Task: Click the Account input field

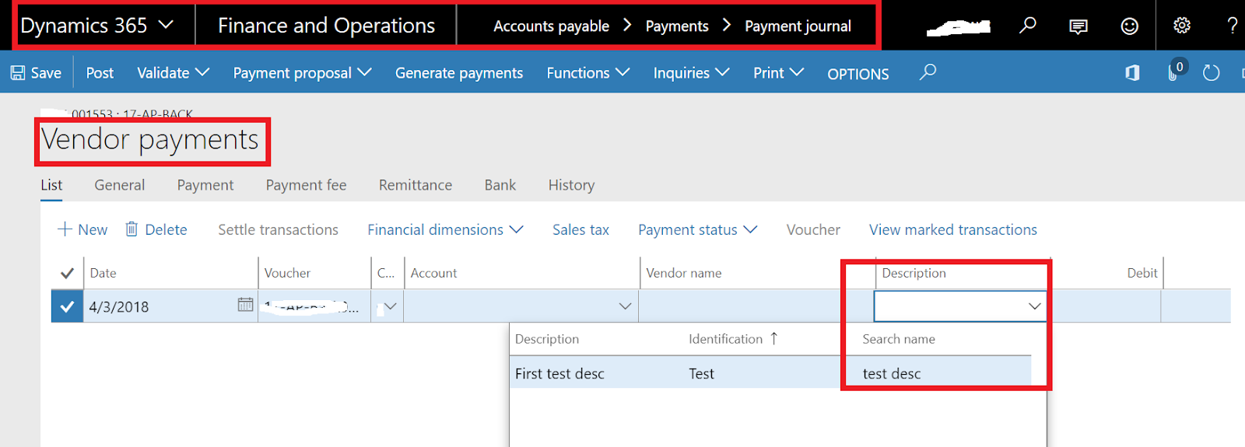Action: tap(510, 306)
